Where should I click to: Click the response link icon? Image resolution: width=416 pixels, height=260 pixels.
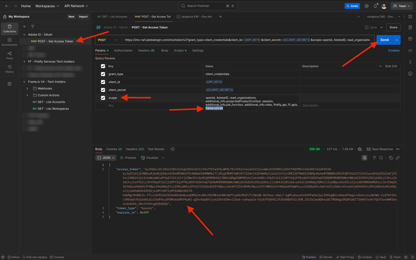coord(398,157)
